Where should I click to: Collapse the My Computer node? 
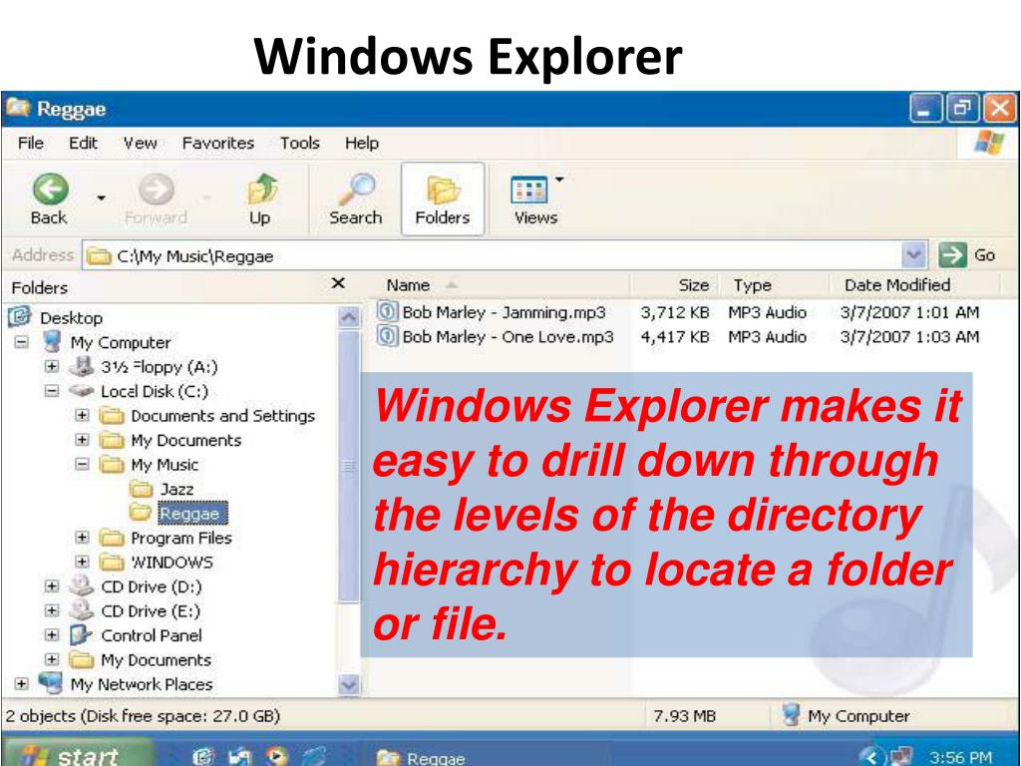pyautogui.click(x=22, y=342)
